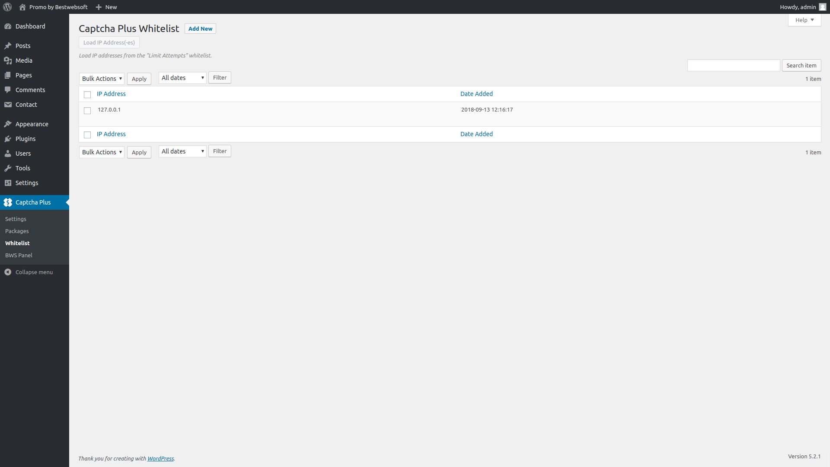The image size is (830, 467).
Task: Sort by Date Added column header
Action: click(x=476, y=94)
